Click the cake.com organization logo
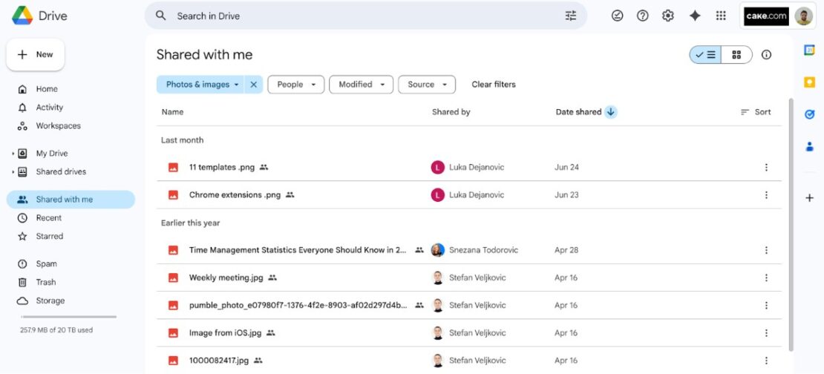This screenshot has height=374, width=824. tap(766, 16)
